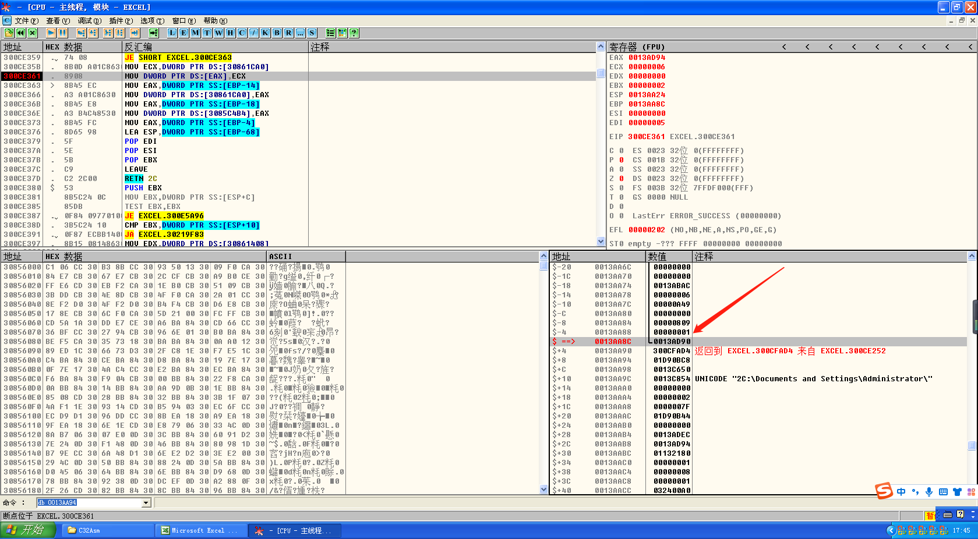The width and height of the screenshot is (978, 539).
Task: Click the Trace into toolbar icon
Action: click(108, 33)
